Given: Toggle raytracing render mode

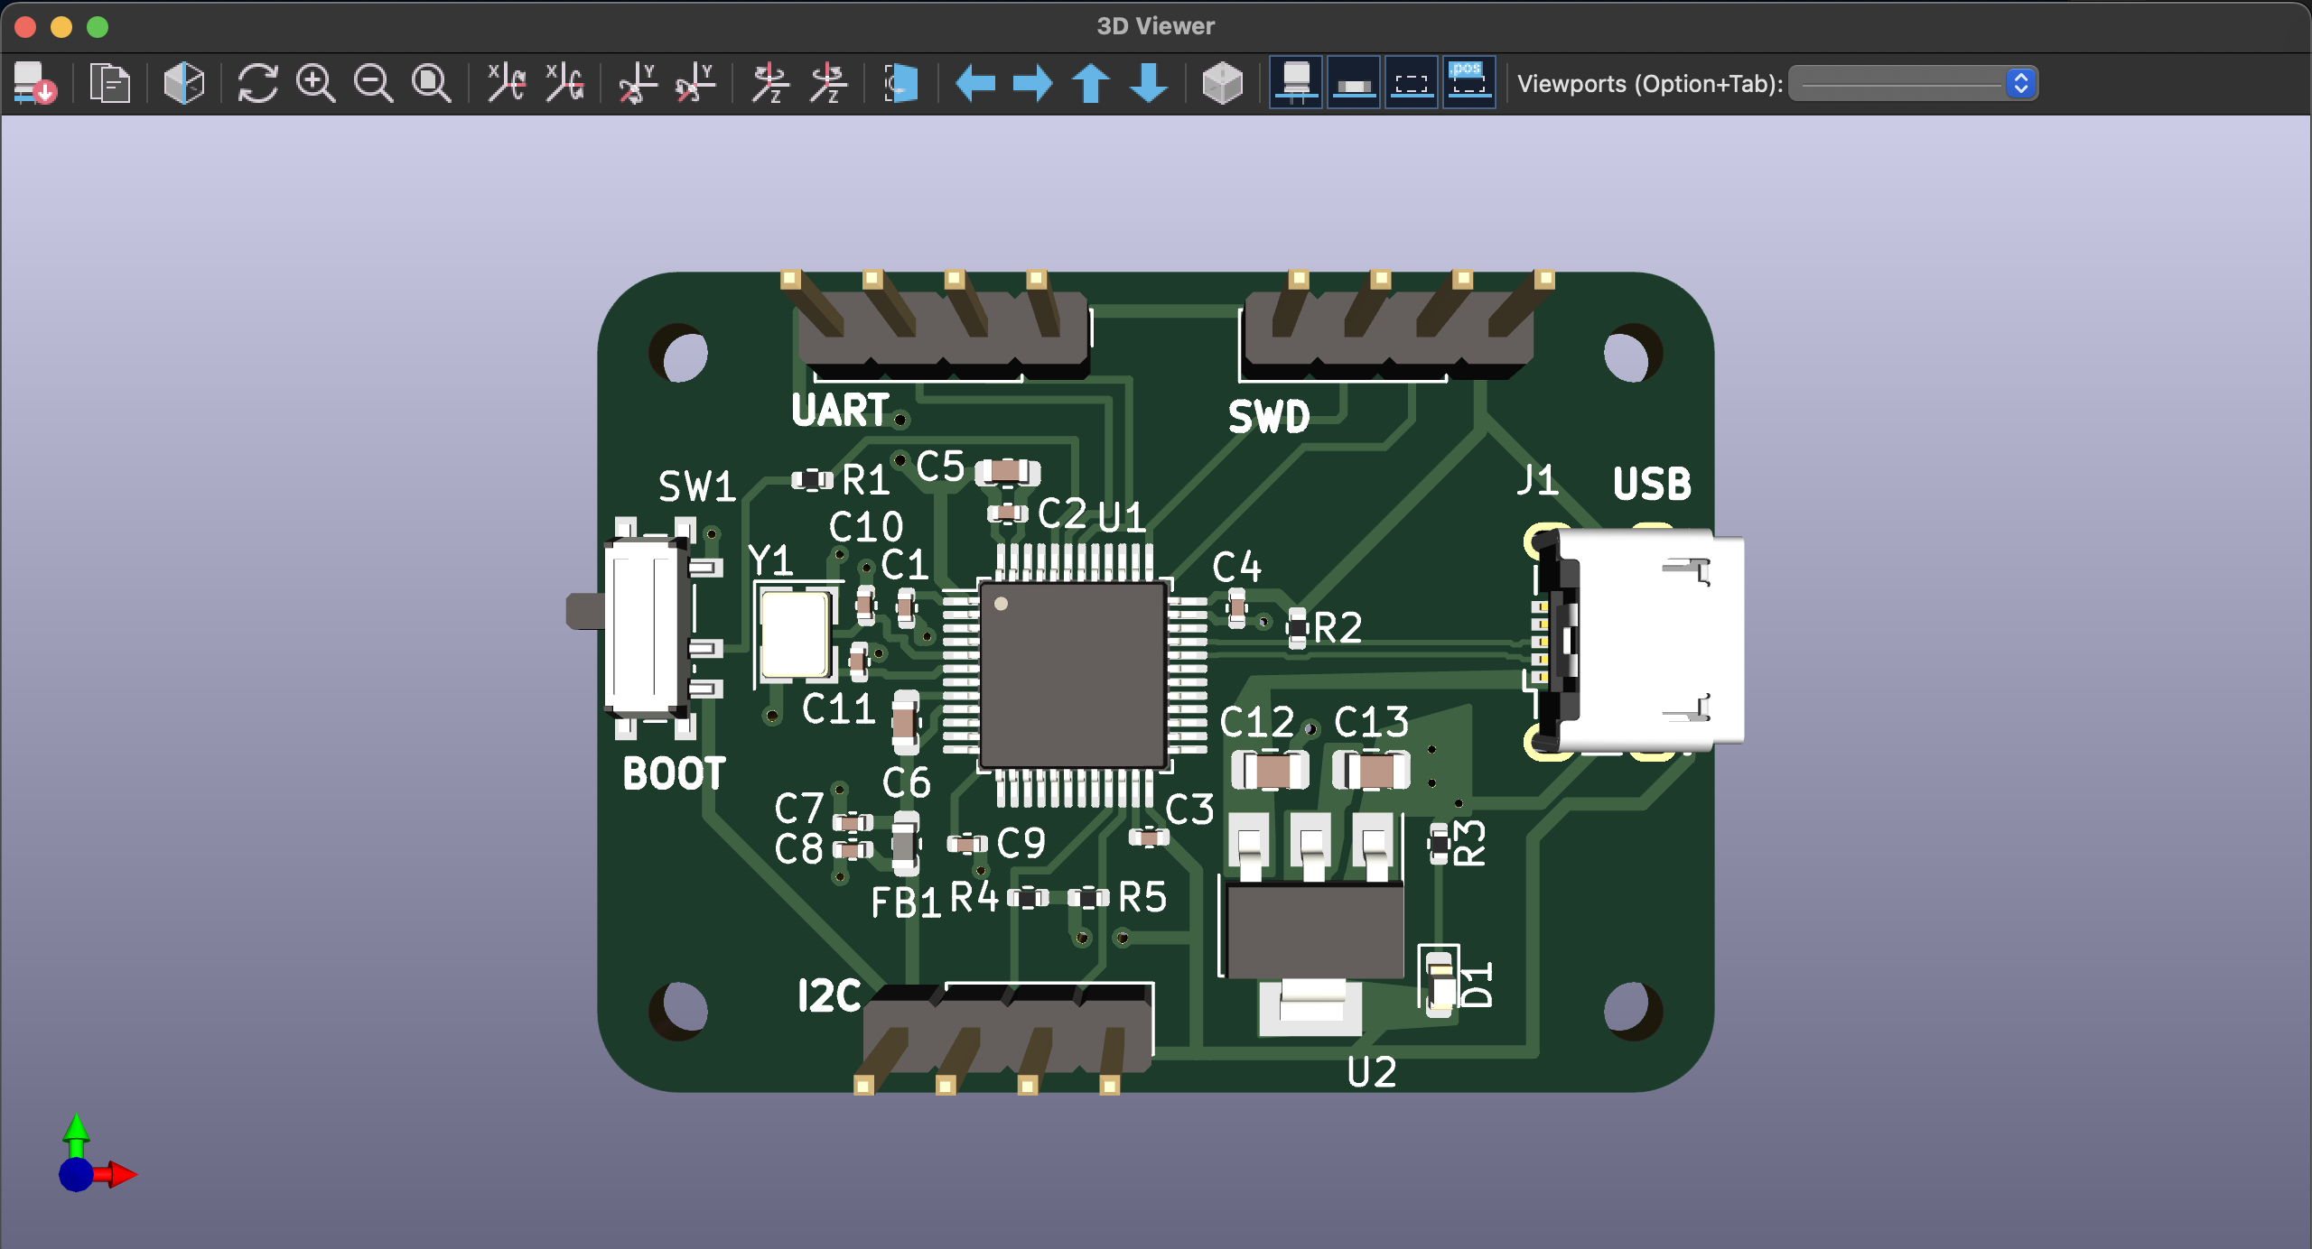Looking at the screenshot, I should click(182, 83).
